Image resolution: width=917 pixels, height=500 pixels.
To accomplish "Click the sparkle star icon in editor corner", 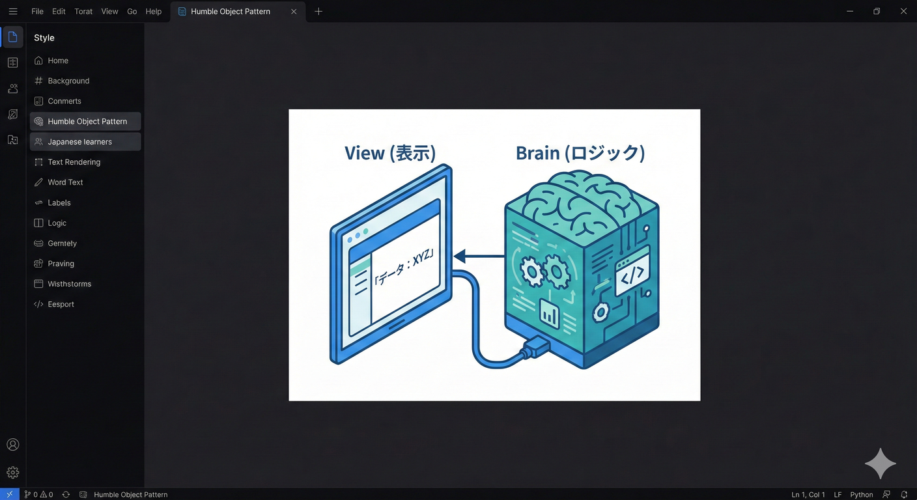I will tap(881, 464).
